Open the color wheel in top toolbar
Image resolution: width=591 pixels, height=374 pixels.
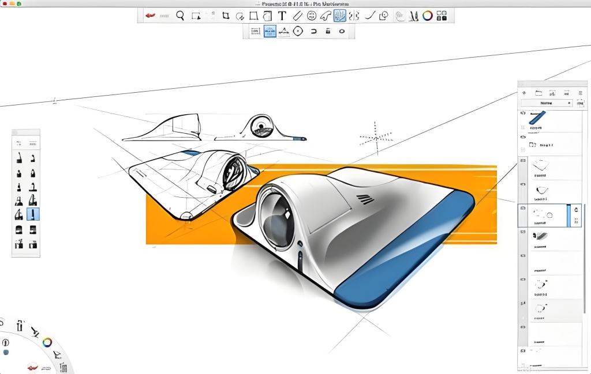427,16
